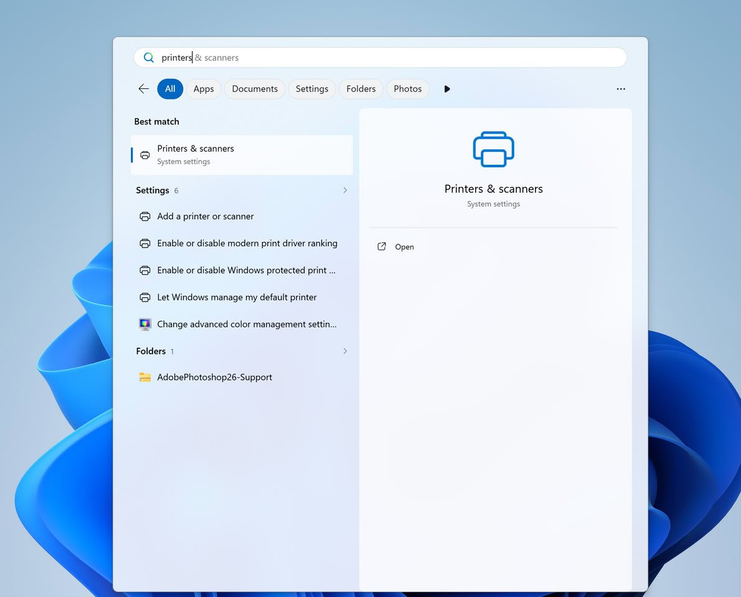Open Add a printer or scanner
Viewport: 741px width, 597px height.
(x=242, y=216)
